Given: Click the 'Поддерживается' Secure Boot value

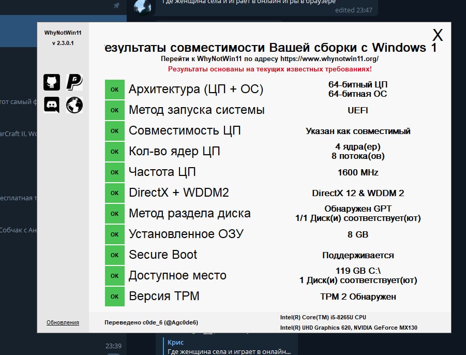Looking at the screenshot, I should coord(358,256).
